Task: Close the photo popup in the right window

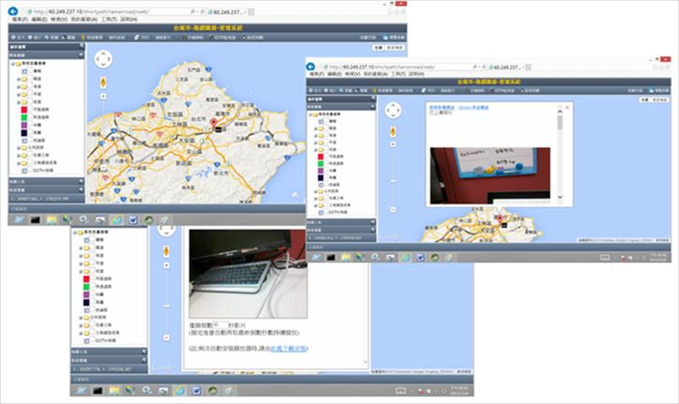Action: coord(566,108)
